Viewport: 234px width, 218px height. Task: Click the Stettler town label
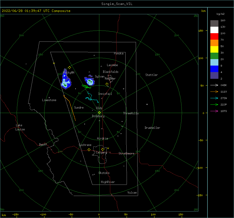152,75
